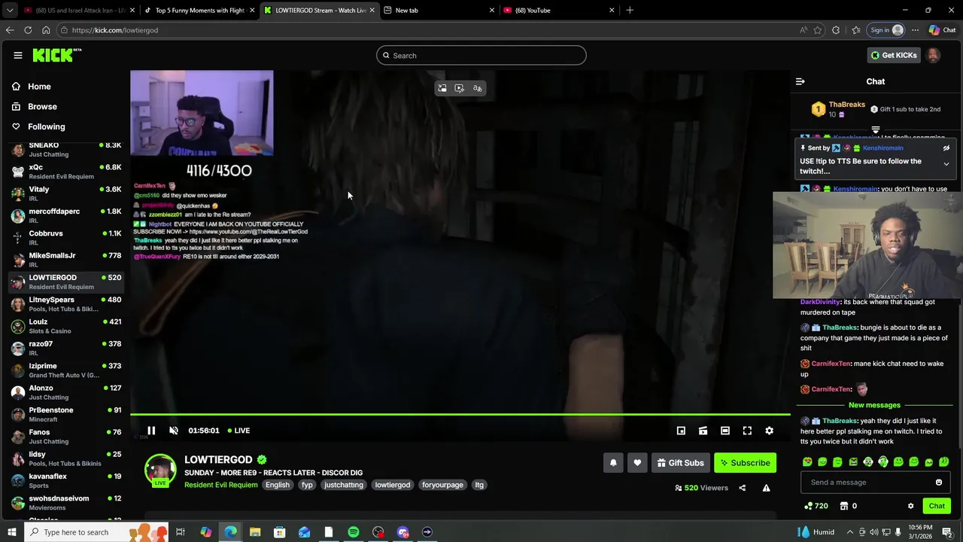Select the English tag
Image resolution: width=963 pixels, height=542 pixels.
pos(278,485)
